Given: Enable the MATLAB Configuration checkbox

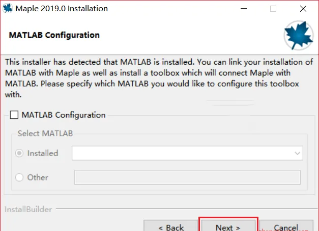Looking at the screenshot, I should (14, 115).
